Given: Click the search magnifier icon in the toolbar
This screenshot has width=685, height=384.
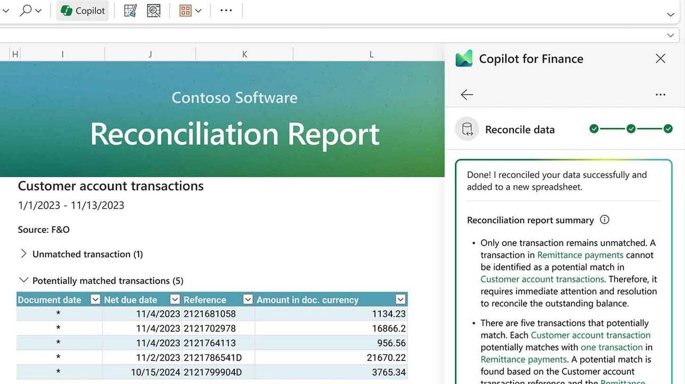Looking at the screenshot, I should point(25,11).
